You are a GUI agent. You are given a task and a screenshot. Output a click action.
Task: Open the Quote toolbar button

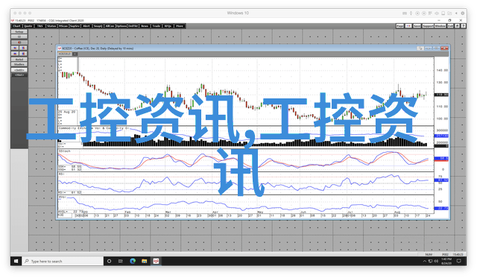click(x=28, y=26)
